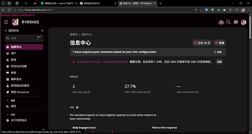Open the AI bot robot icon
Viewport: 252px width, 134px height.
point(221,22)
